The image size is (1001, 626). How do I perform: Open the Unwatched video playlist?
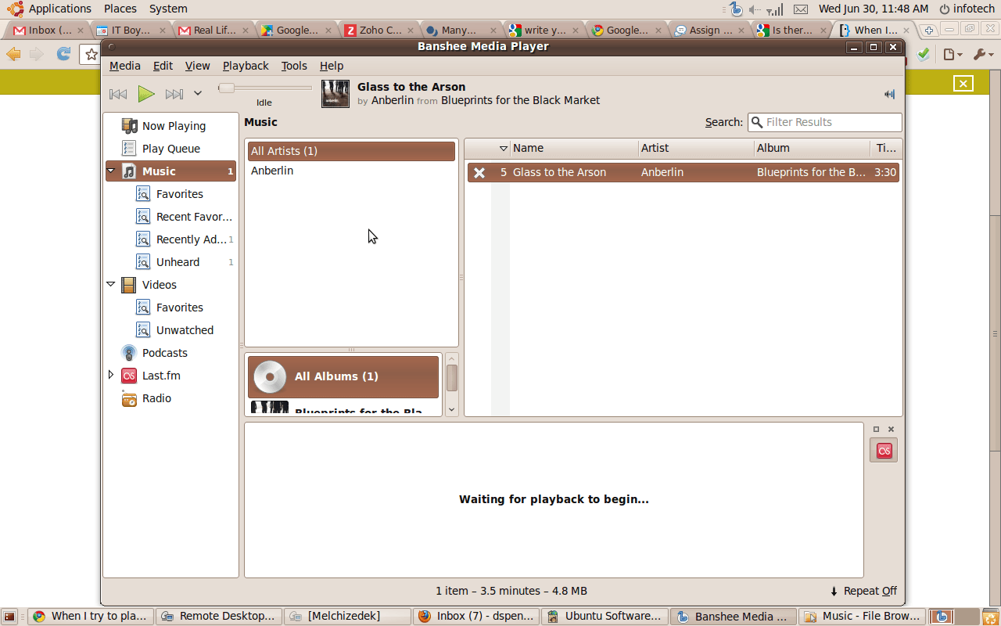coord(171,330)
